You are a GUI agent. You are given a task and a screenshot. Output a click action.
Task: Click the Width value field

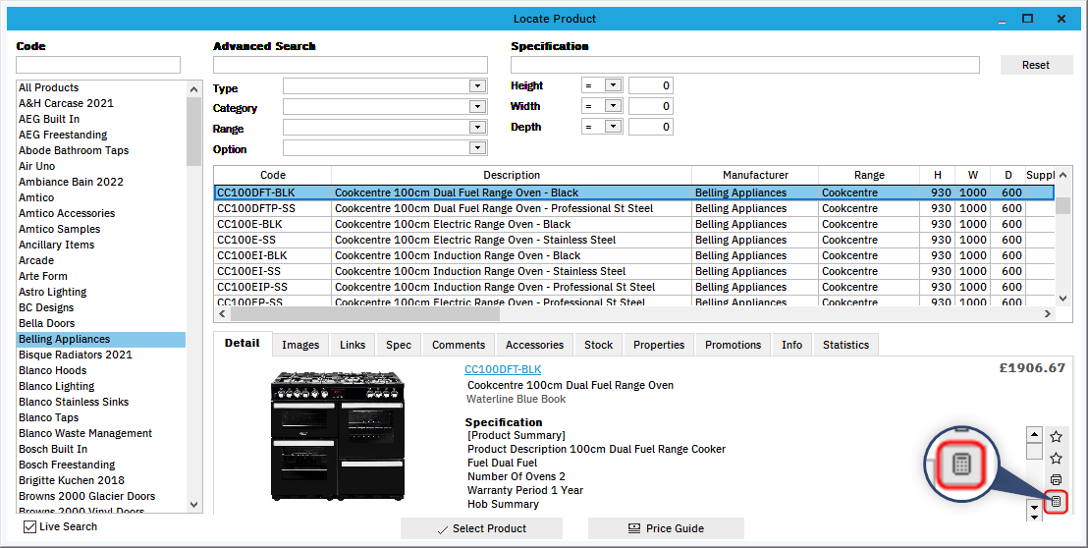pyautogui.click(x=651, y=106)
